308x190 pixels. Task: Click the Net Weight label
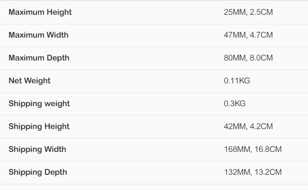(x=30, y=81)
